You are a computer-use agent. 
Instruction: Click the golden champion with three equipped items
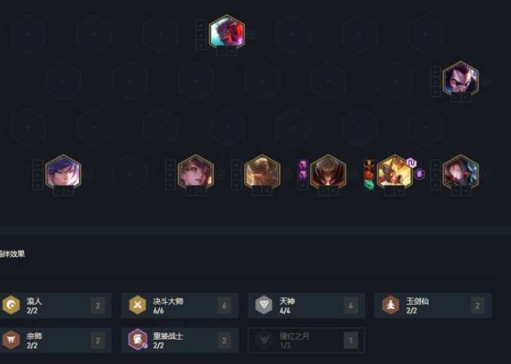(394, 173)
